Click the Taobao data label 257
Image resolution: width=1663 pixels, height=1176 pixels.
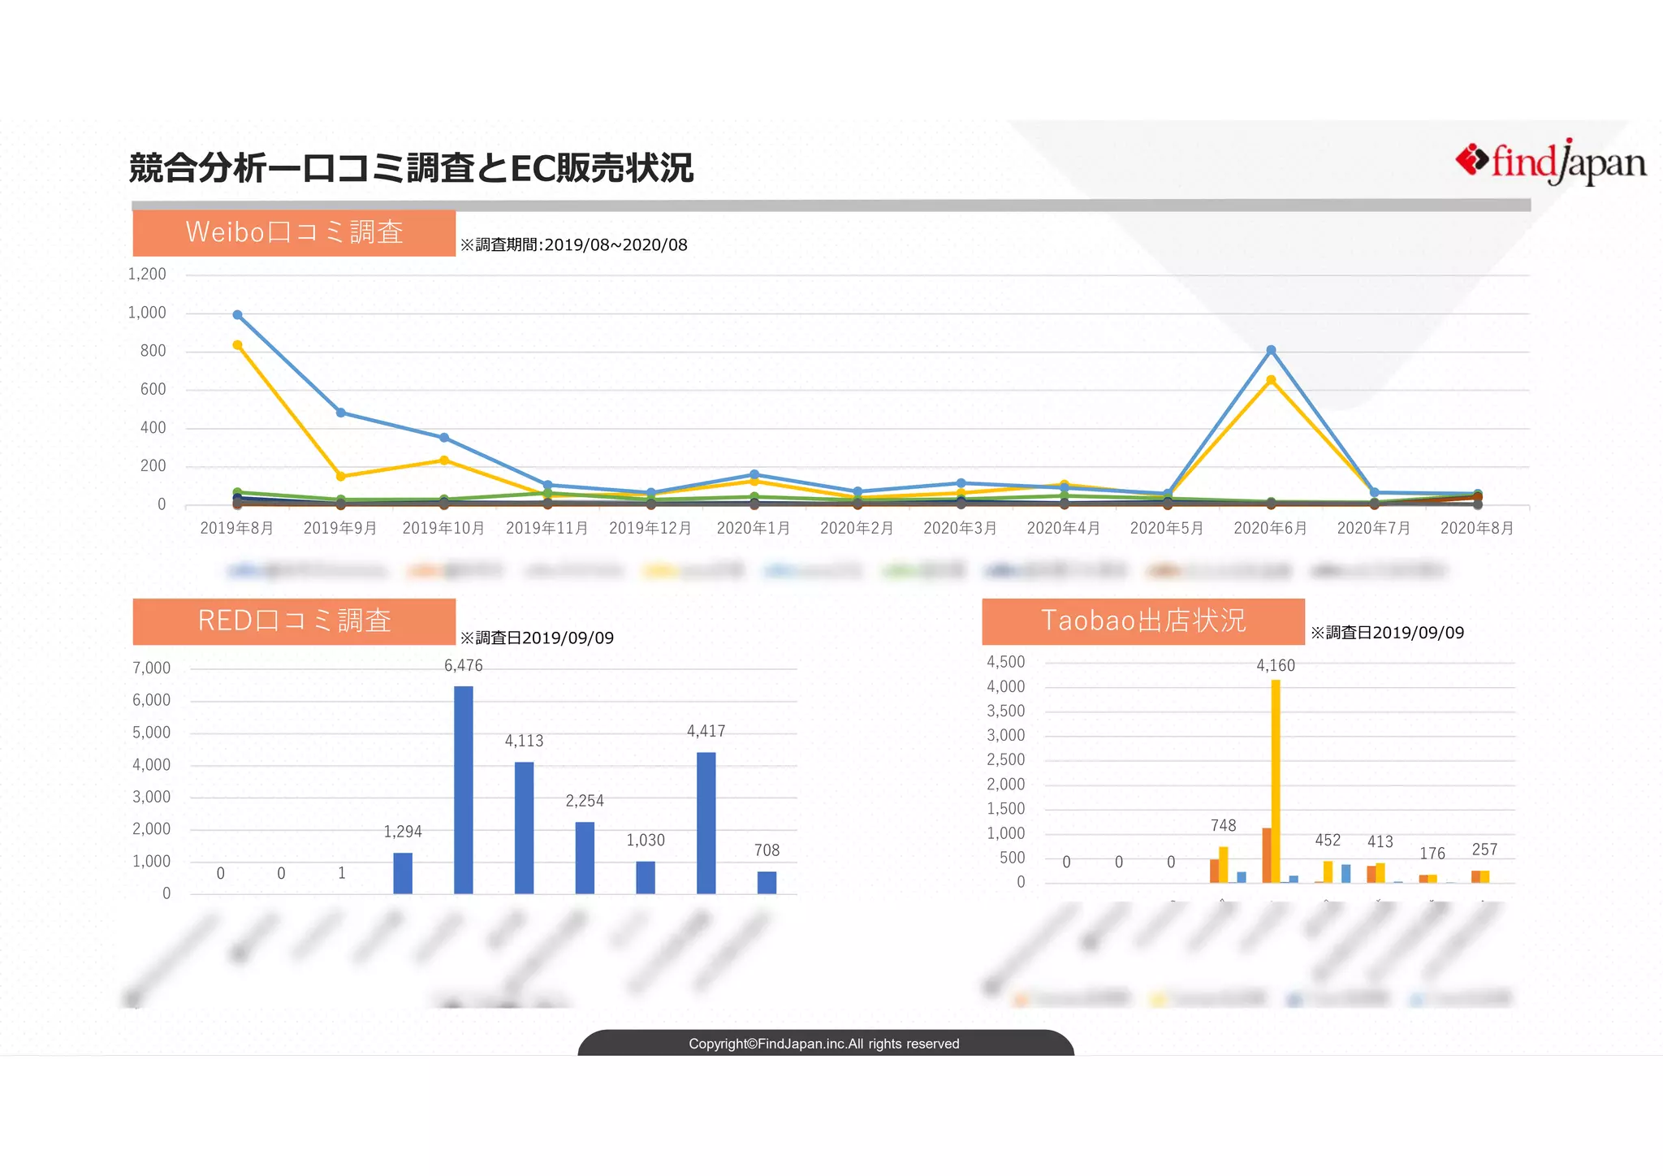click(1485, 850)
